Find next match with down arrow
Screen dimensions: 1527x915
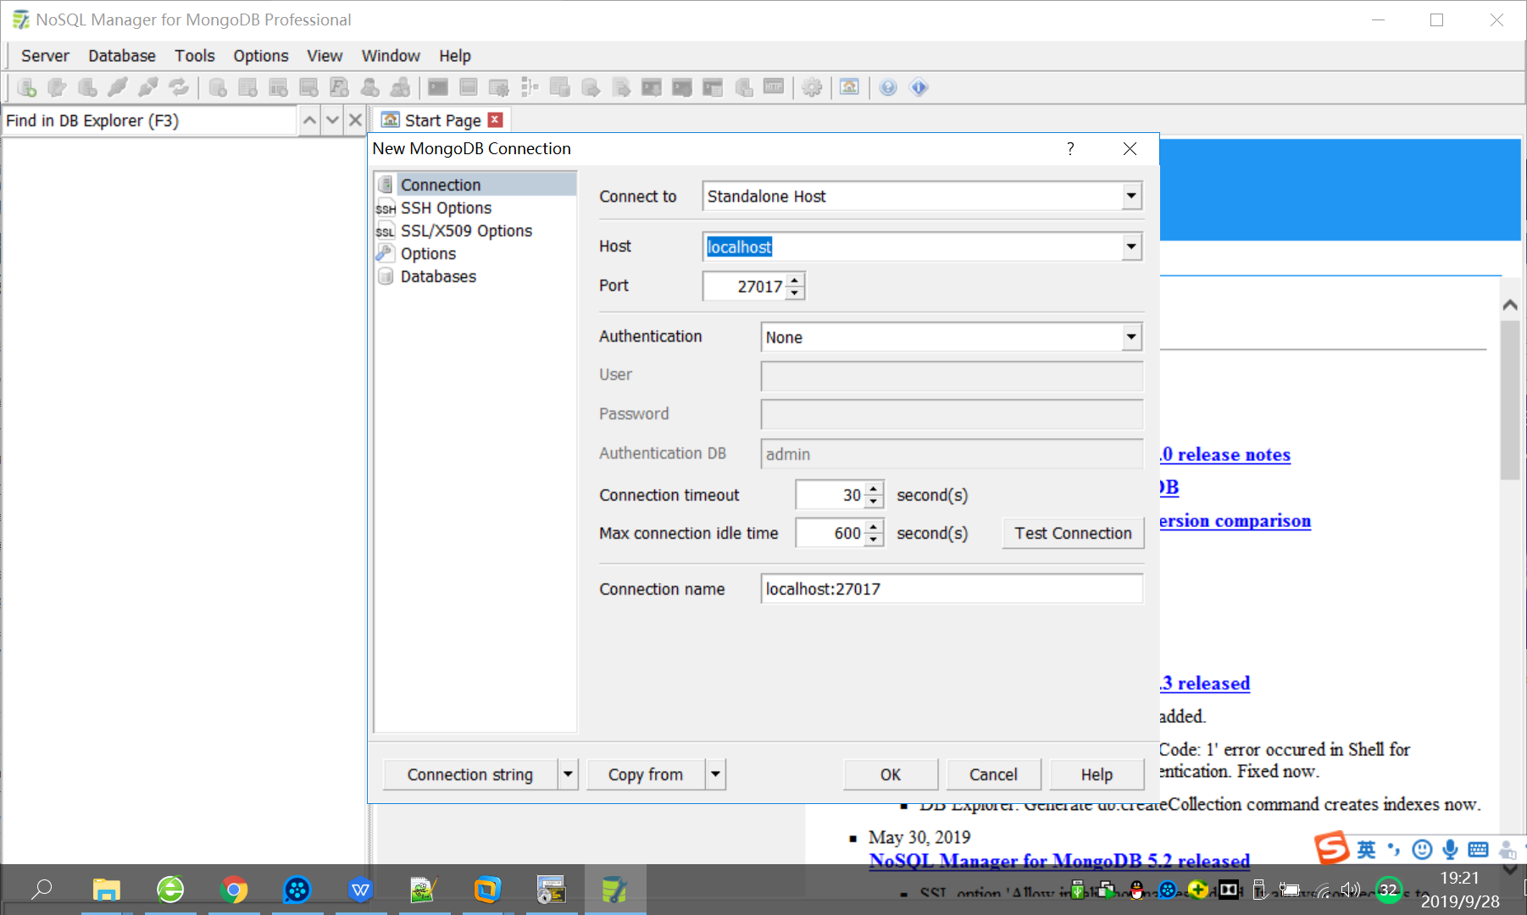(333, 120)
